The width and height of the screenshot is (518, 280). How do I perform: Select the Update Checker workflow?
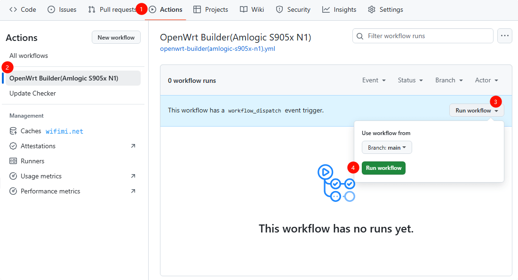coord(33,93)
